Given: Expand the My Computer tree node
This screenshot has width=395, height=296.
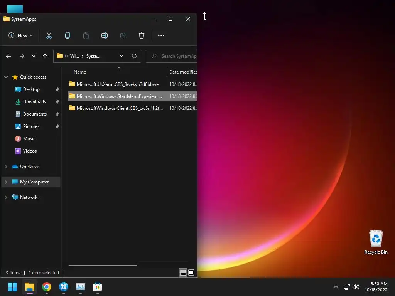Looking at the screenshot, I should coord(6,182).
